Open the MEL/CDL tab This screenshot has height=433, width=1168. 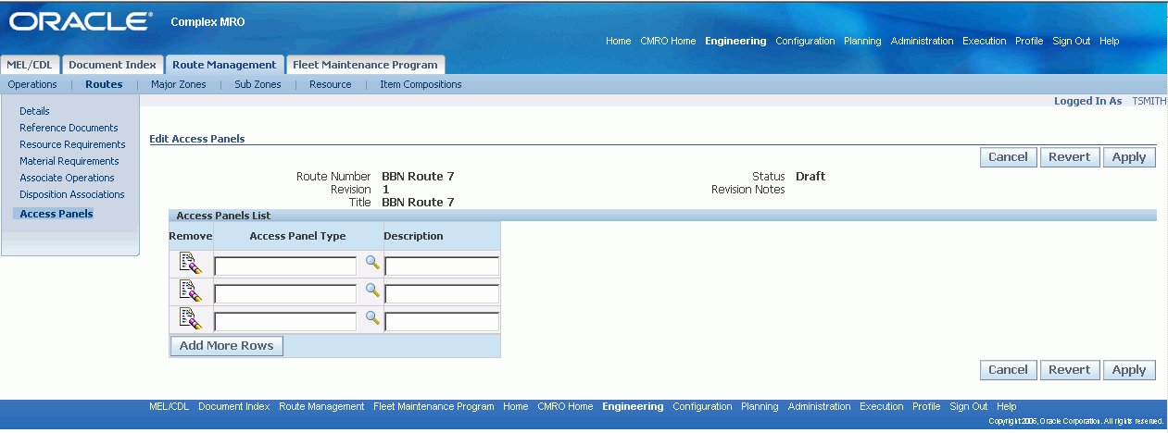[31, 65]
